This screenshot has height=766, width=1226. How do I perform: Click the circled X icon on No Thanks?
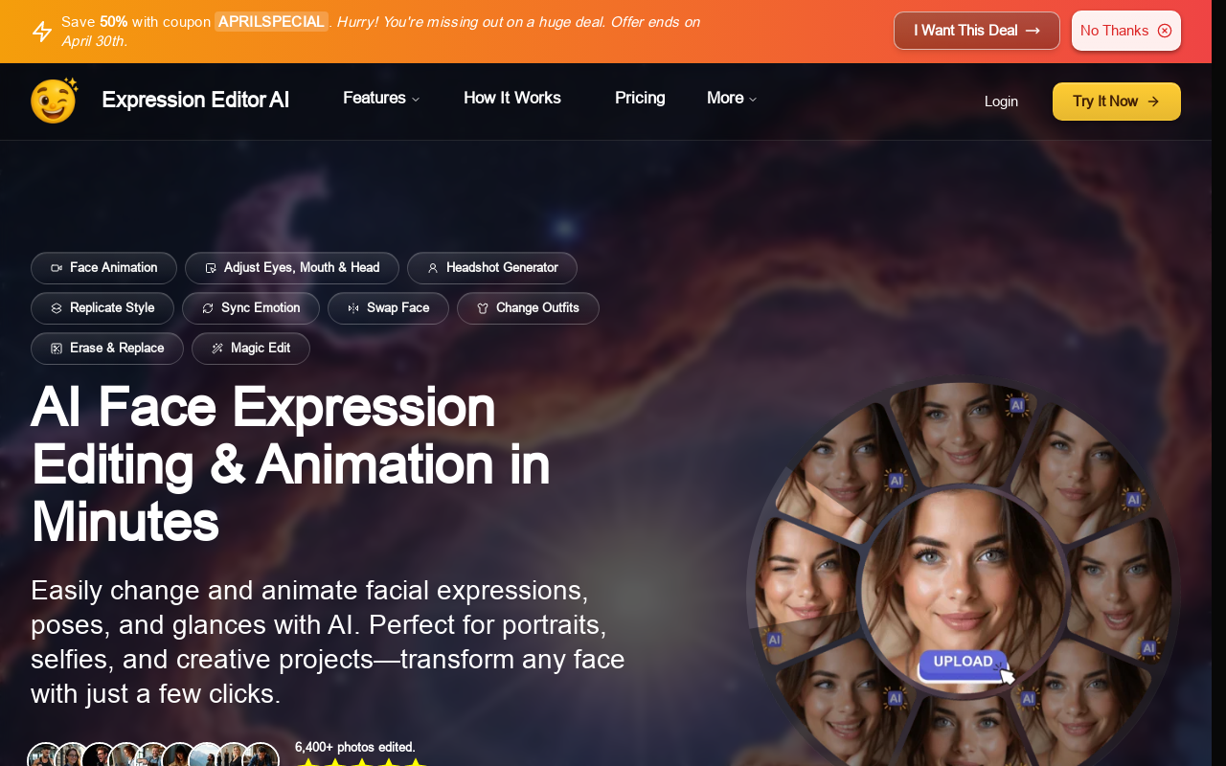point(1165,31)
